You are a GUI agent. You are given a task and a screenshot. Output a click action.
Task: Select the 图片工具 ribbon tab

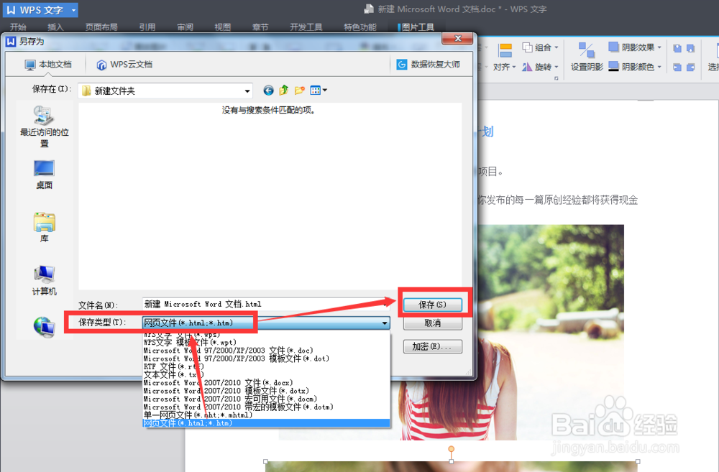click(416, 27)
